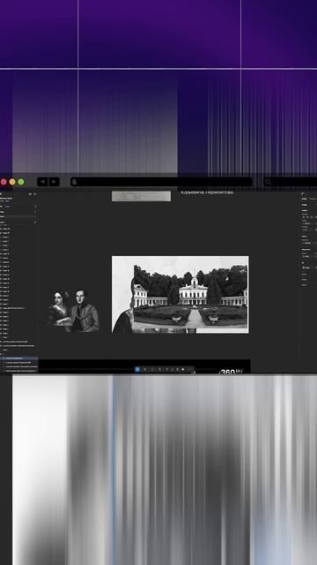Click the browser address bar
This screenshot has height=565, width=317.
tap(161, 182)
